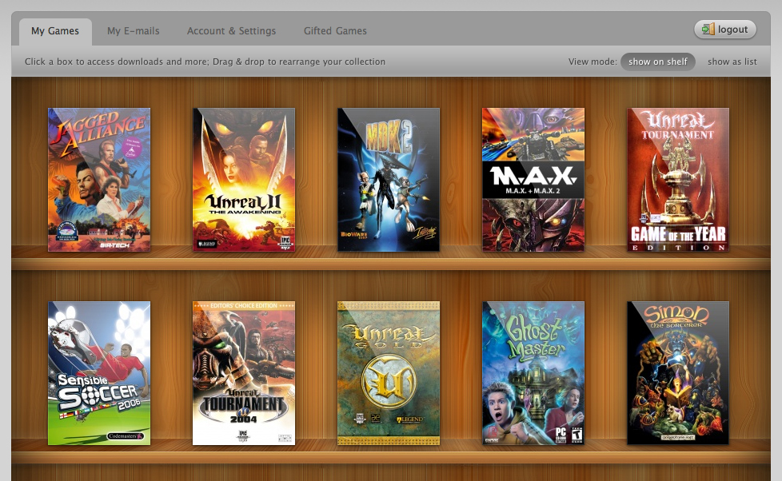Screen dimensions: 782x481
Task: Open the Unreal II The Awakening box
Action: point(244,180)
